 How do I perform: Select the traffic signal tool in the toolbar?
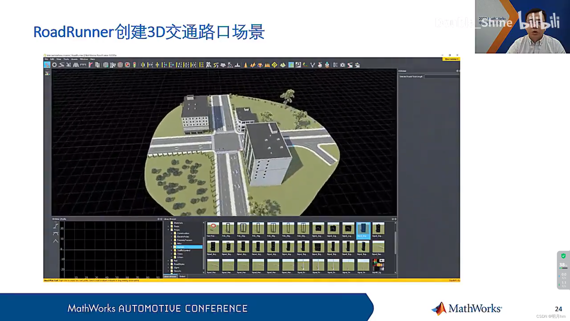click(134, 65)
